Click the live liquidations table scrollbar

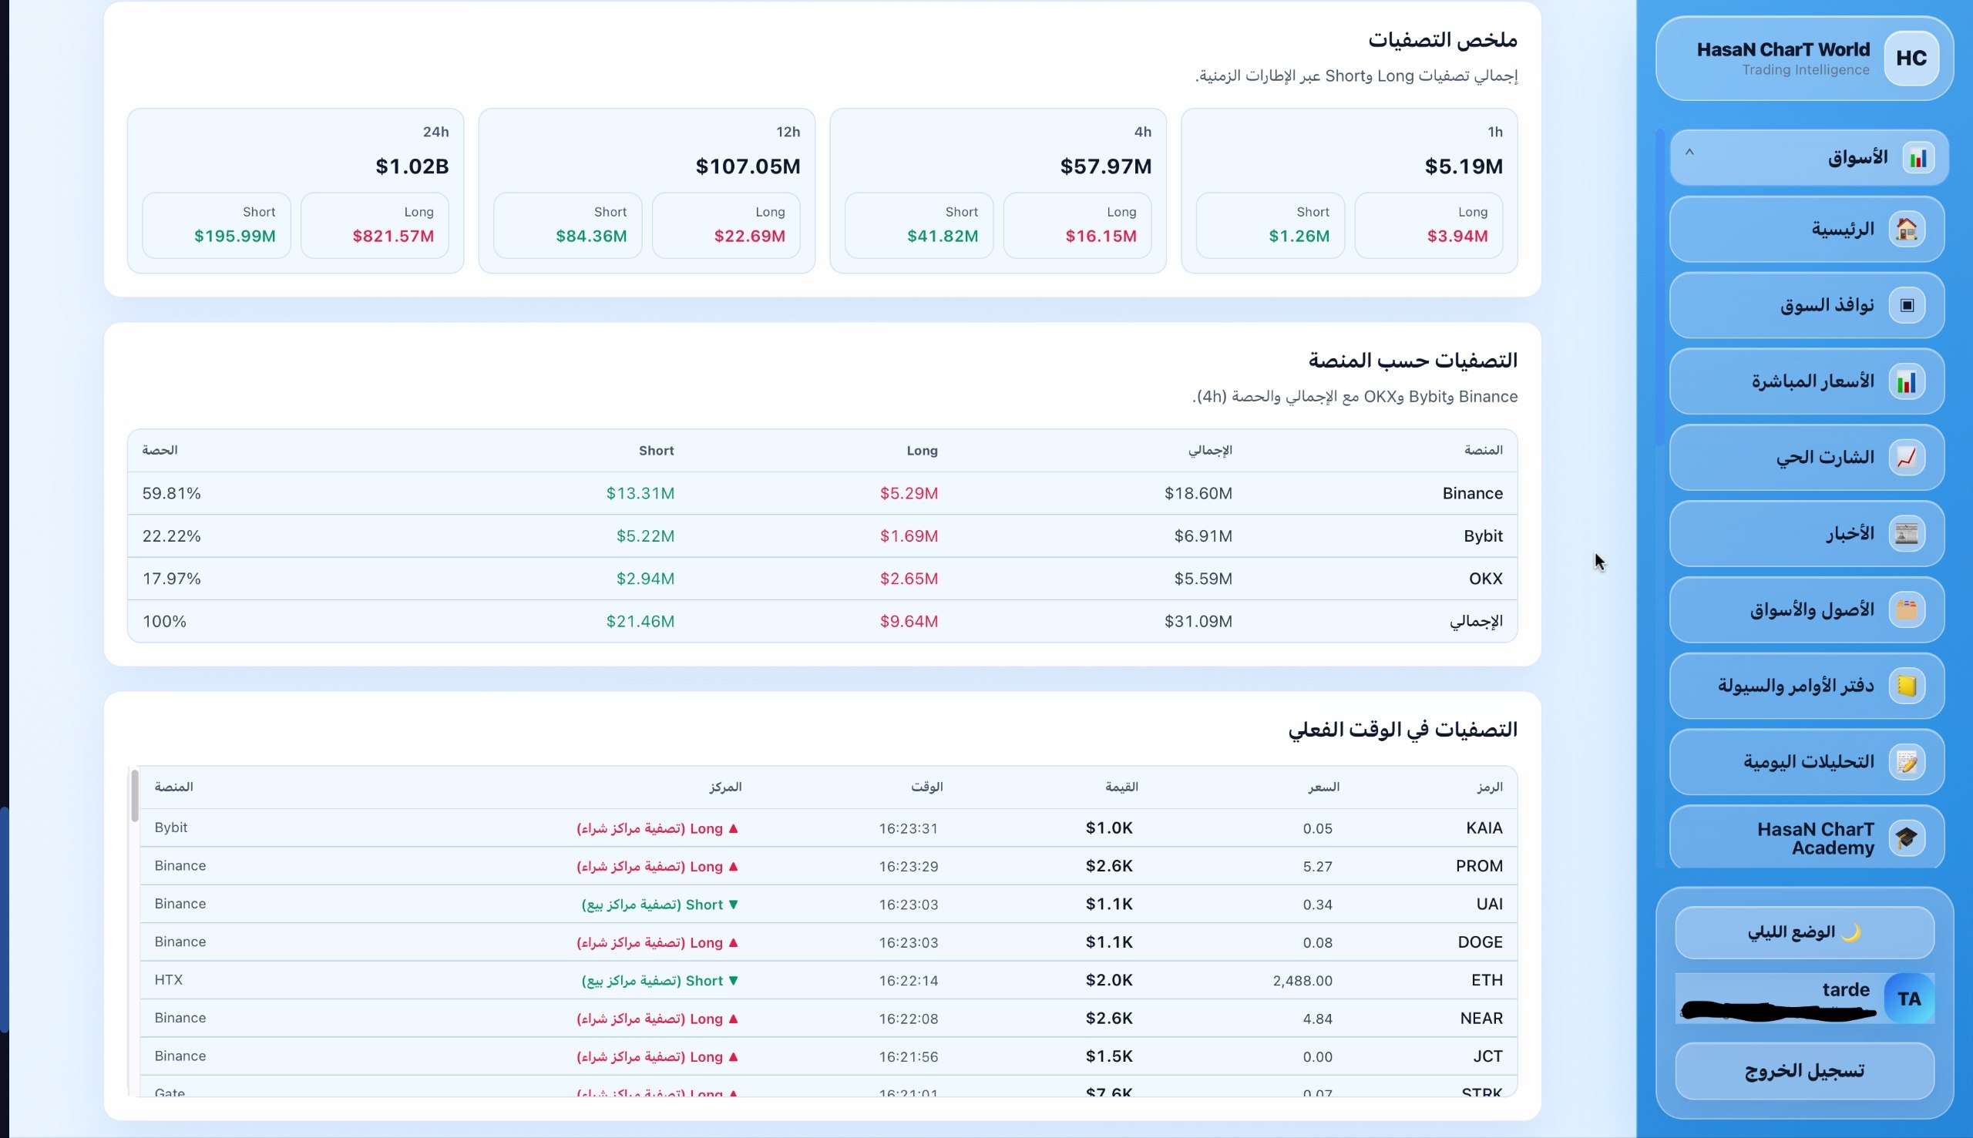(134, 796)
